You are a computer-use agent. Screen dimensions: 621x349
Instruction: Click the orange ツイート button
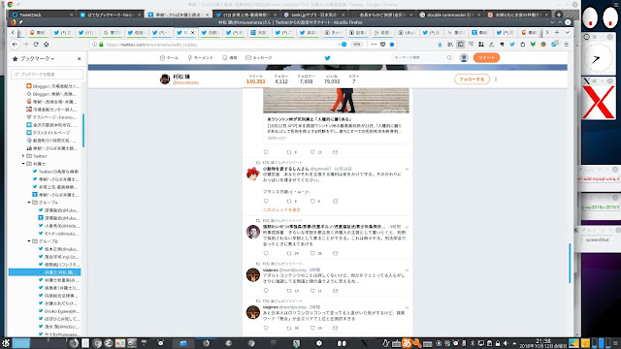pyautogui.click(x=486, y=58)
